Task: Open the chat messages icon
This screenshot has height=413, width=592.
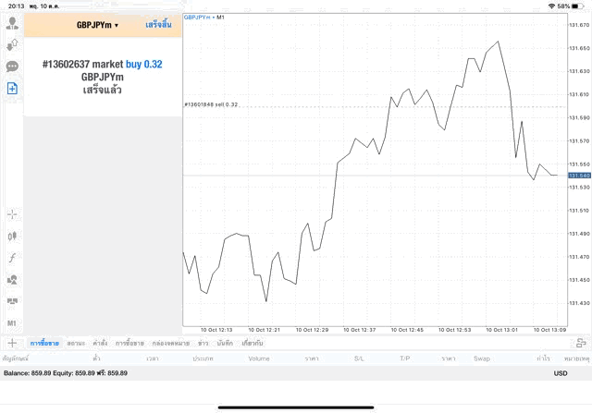Action: coord(13,67)
